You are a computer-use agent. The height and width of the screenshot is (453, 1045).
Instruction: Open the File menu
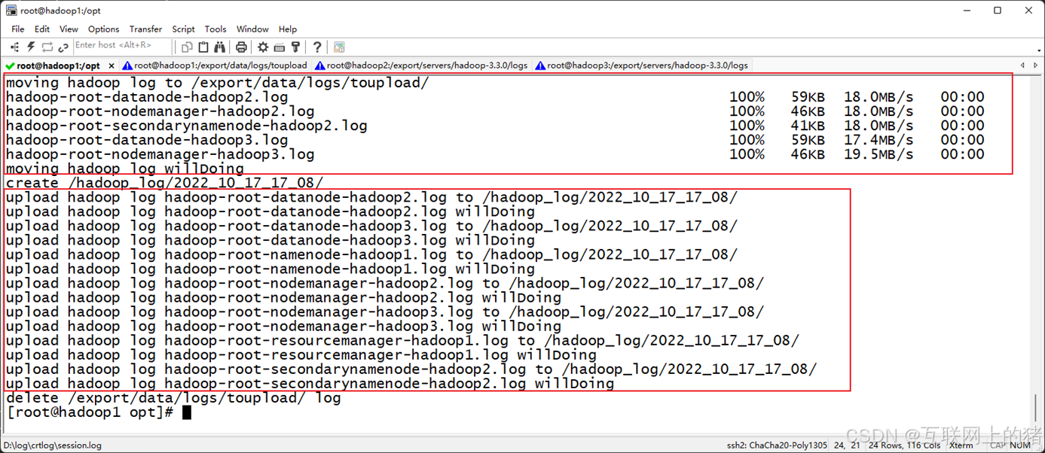pyautogui.click(x=18, y=29)
